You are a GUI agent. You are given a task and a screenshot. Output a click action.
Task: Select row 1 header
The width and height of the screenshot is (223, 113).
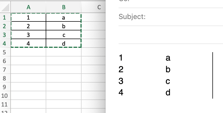(x=4, y=17)
